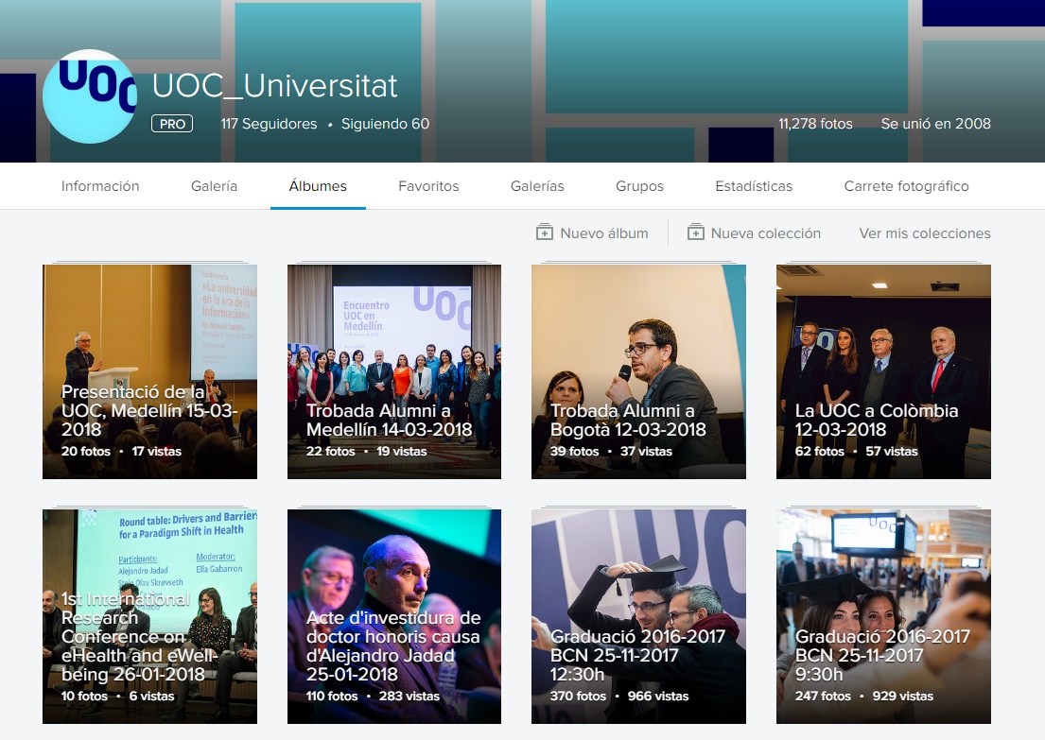Screen dimensions: 1045x740
Task: Click the '110 fotos · 283 vistas' text
Action: pos(374,696)
